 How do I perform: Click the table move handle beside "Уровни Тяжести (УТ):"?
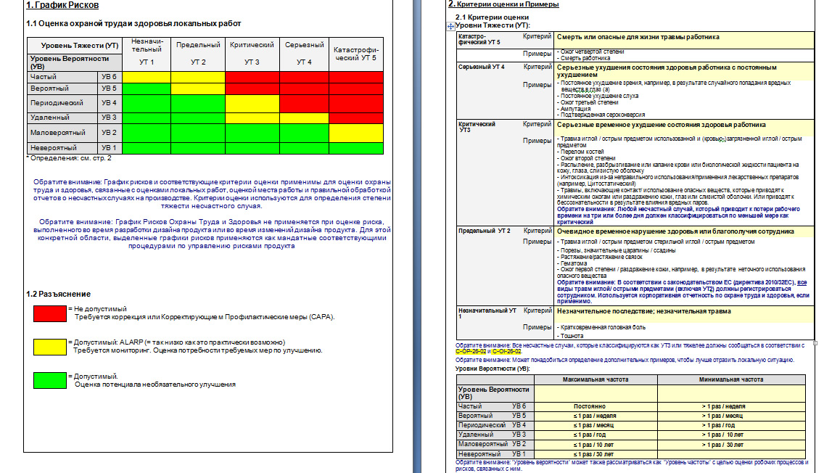pyautogui.click(x=451, y=26)
